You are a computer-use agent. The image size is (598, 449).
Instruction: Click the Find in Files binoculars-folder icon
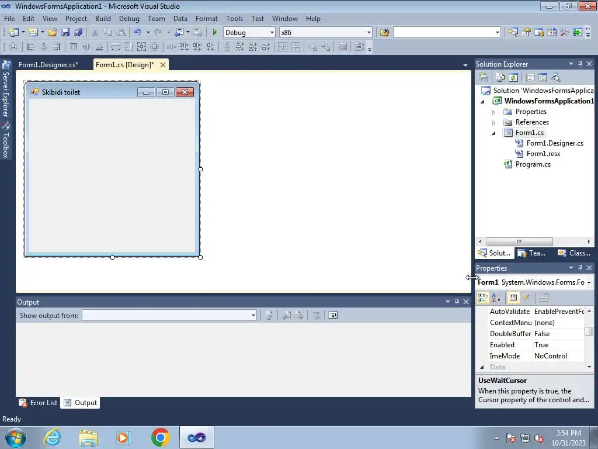tap(384, 33)
